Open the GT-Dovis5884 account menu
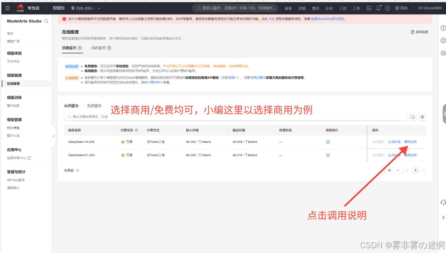The height and width of the screenshot is (253, 446). (x=430, y=8)
